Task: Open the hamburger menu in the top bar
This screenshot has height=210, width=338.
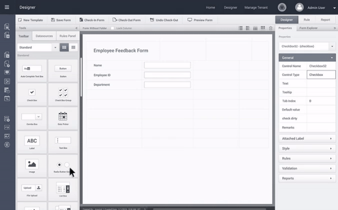Action: tap(7, 7)
